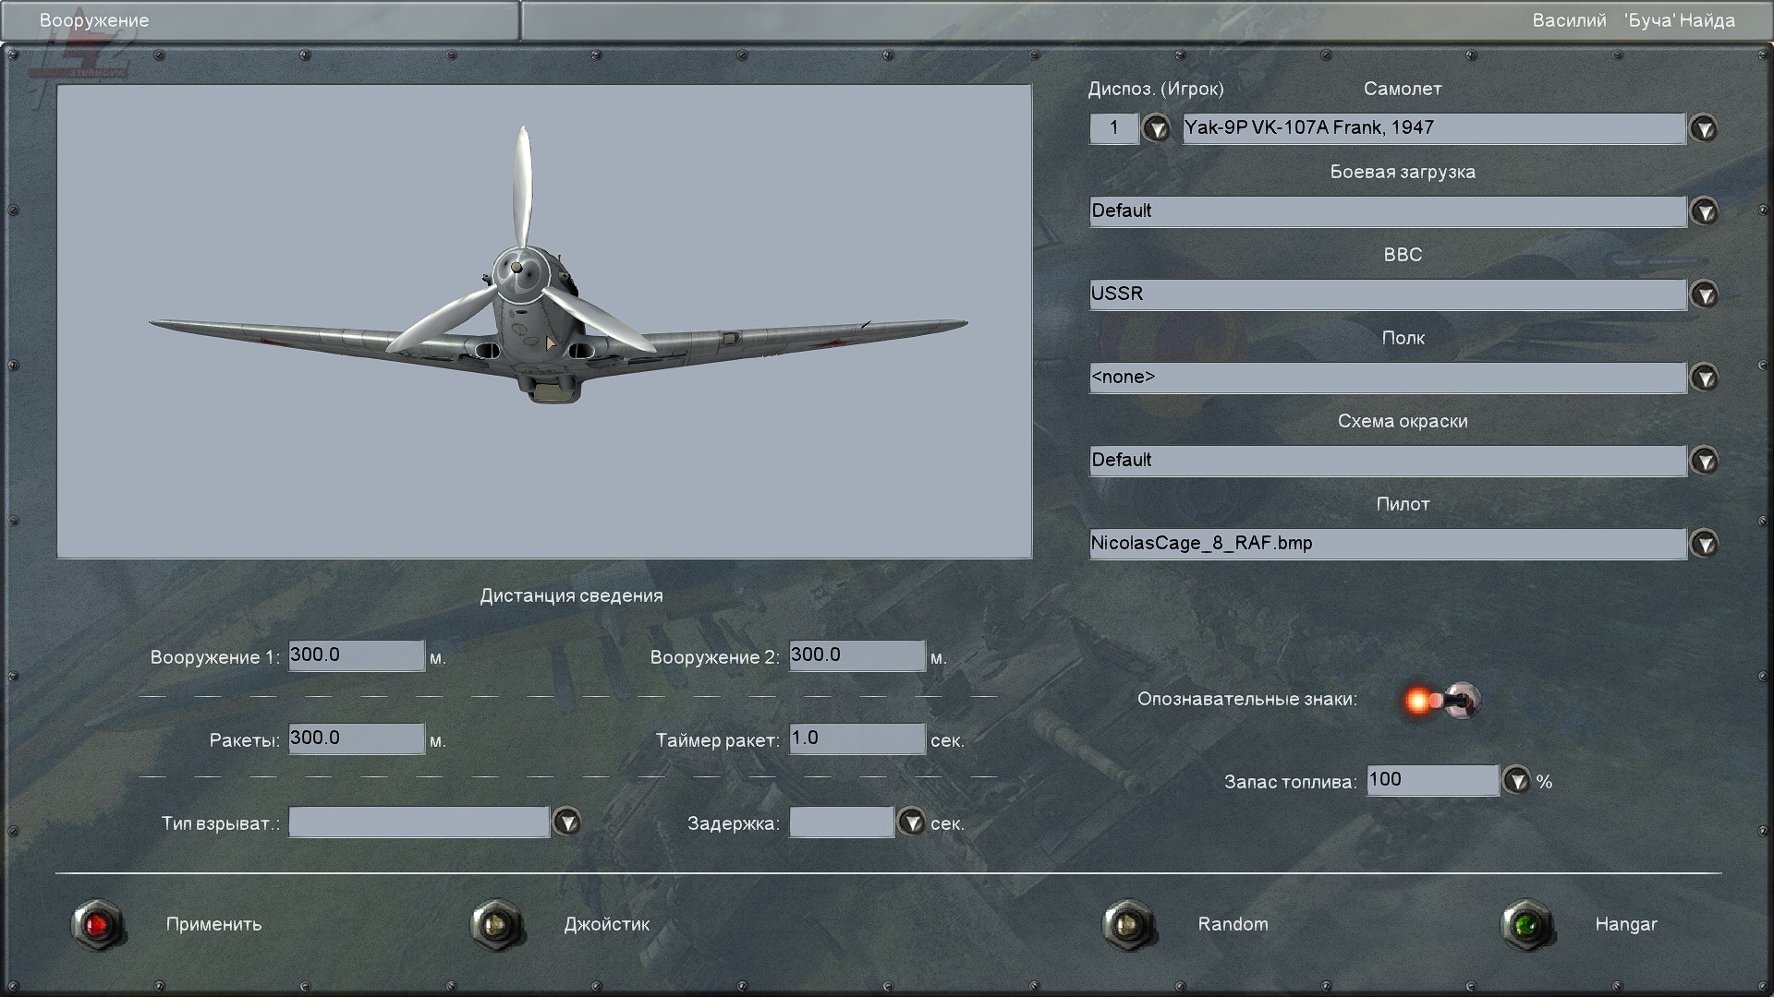
Task: Expand the Полк regiment dropdown arrow
Action: coord(1704,378)
